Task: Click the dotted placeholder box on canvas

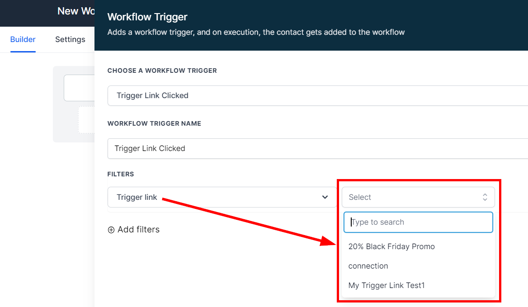Action: 86,120
